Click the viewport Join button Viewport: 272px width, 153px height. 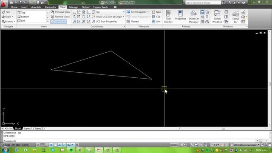(x=156, y=22)
